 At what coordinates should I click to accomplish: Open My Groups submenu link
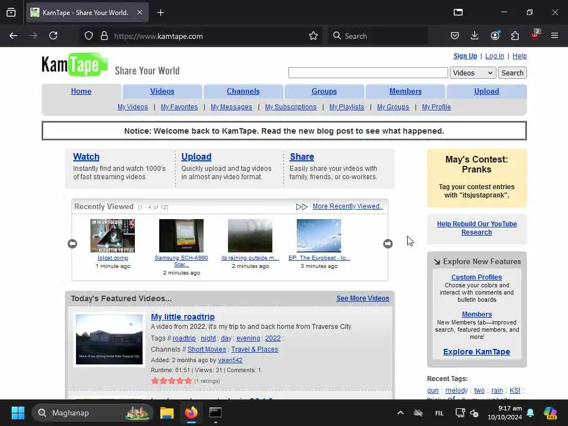click(x=393, y=107)
